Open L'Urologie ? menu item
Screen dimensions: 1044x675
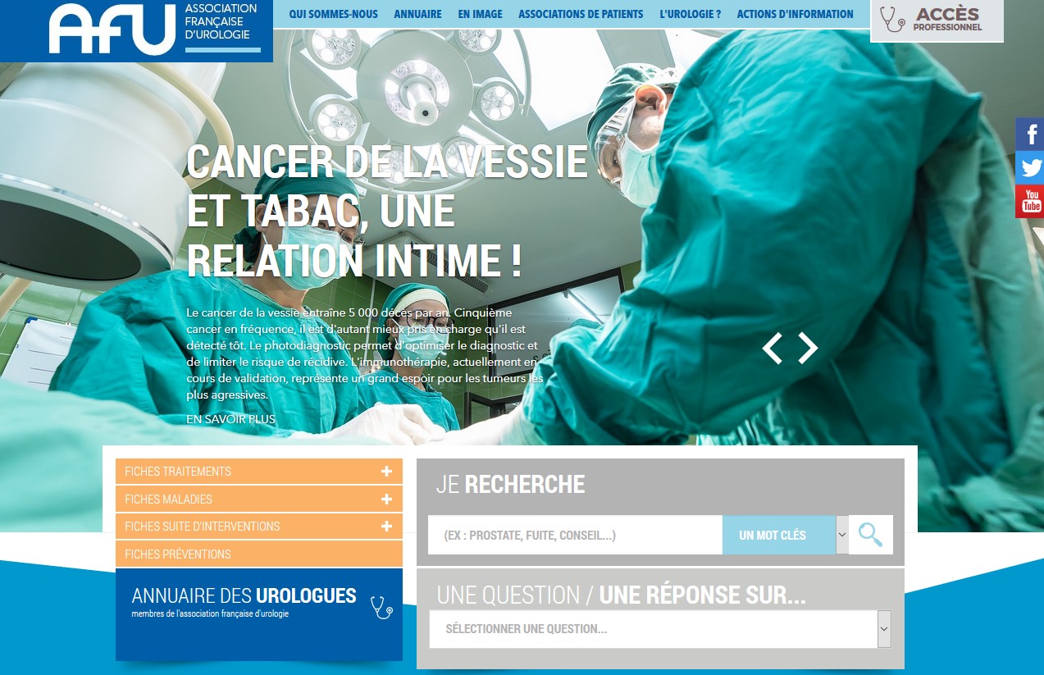pyautogui.click(x=690, y=14)
